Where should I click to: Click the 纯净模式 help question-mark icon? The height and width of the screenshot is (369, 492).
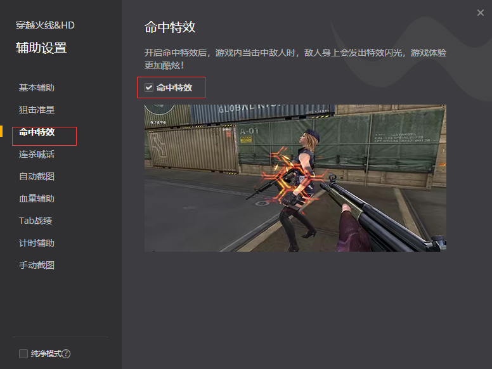click(x=66, y=354)
